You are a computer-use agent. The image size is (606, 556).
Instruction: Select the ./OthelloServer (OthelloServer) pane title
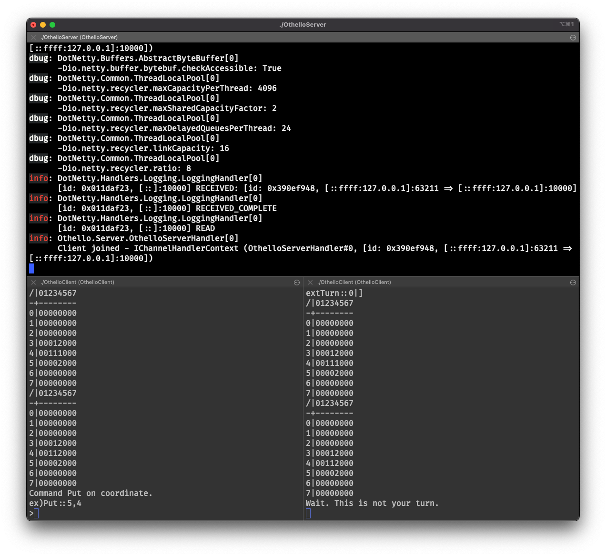tap(79, 37)
